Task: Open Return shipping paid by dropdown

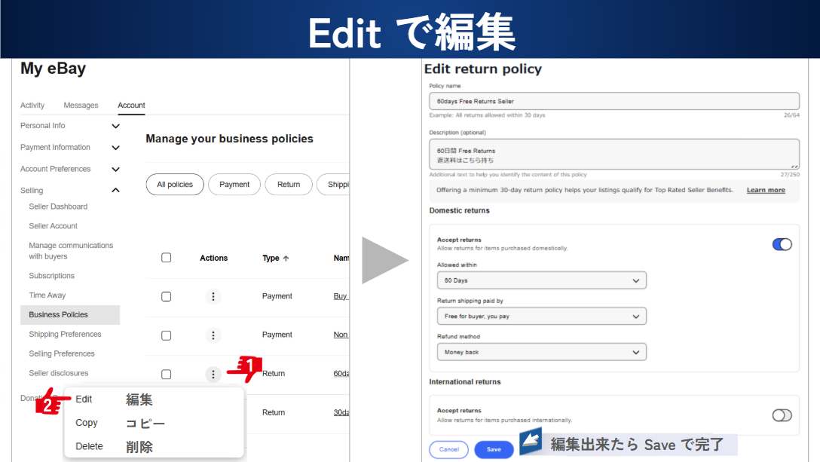Action: click(x=541, y=317)
